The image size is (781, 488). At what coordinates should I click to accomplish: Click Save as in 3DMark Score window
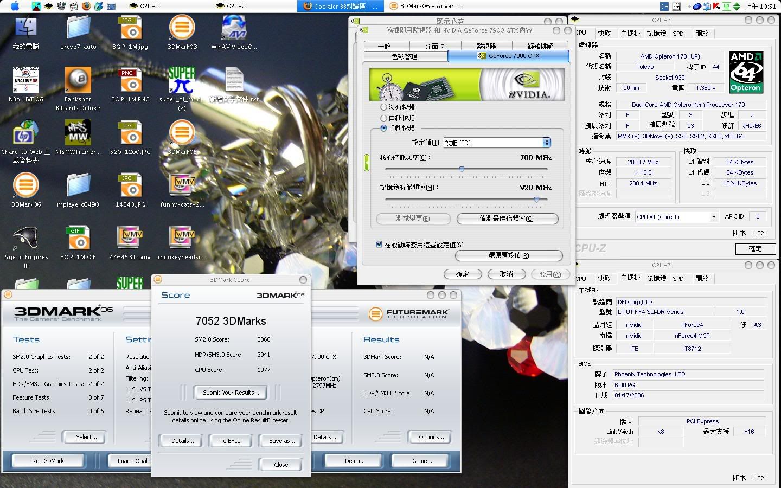(281, 441)
